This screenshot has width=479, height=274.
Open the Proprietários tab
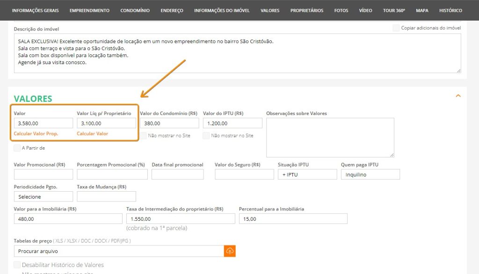click(306, 10)
